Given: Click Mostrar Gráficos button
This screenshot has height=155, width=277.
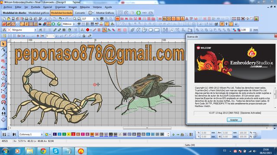Looking at the screenshot, I should click(x=105, y=13).
